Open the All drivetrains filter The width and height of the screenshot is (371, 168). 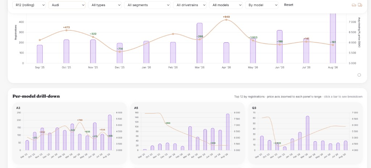point(190,5)
